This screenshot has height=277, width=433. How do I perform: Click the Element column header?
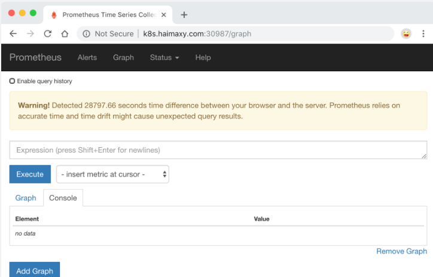coord(27,219)
